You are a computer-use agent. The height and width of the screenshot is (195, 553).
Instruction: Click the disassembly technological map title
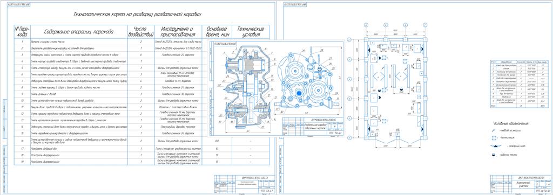(x=137, y=15)
